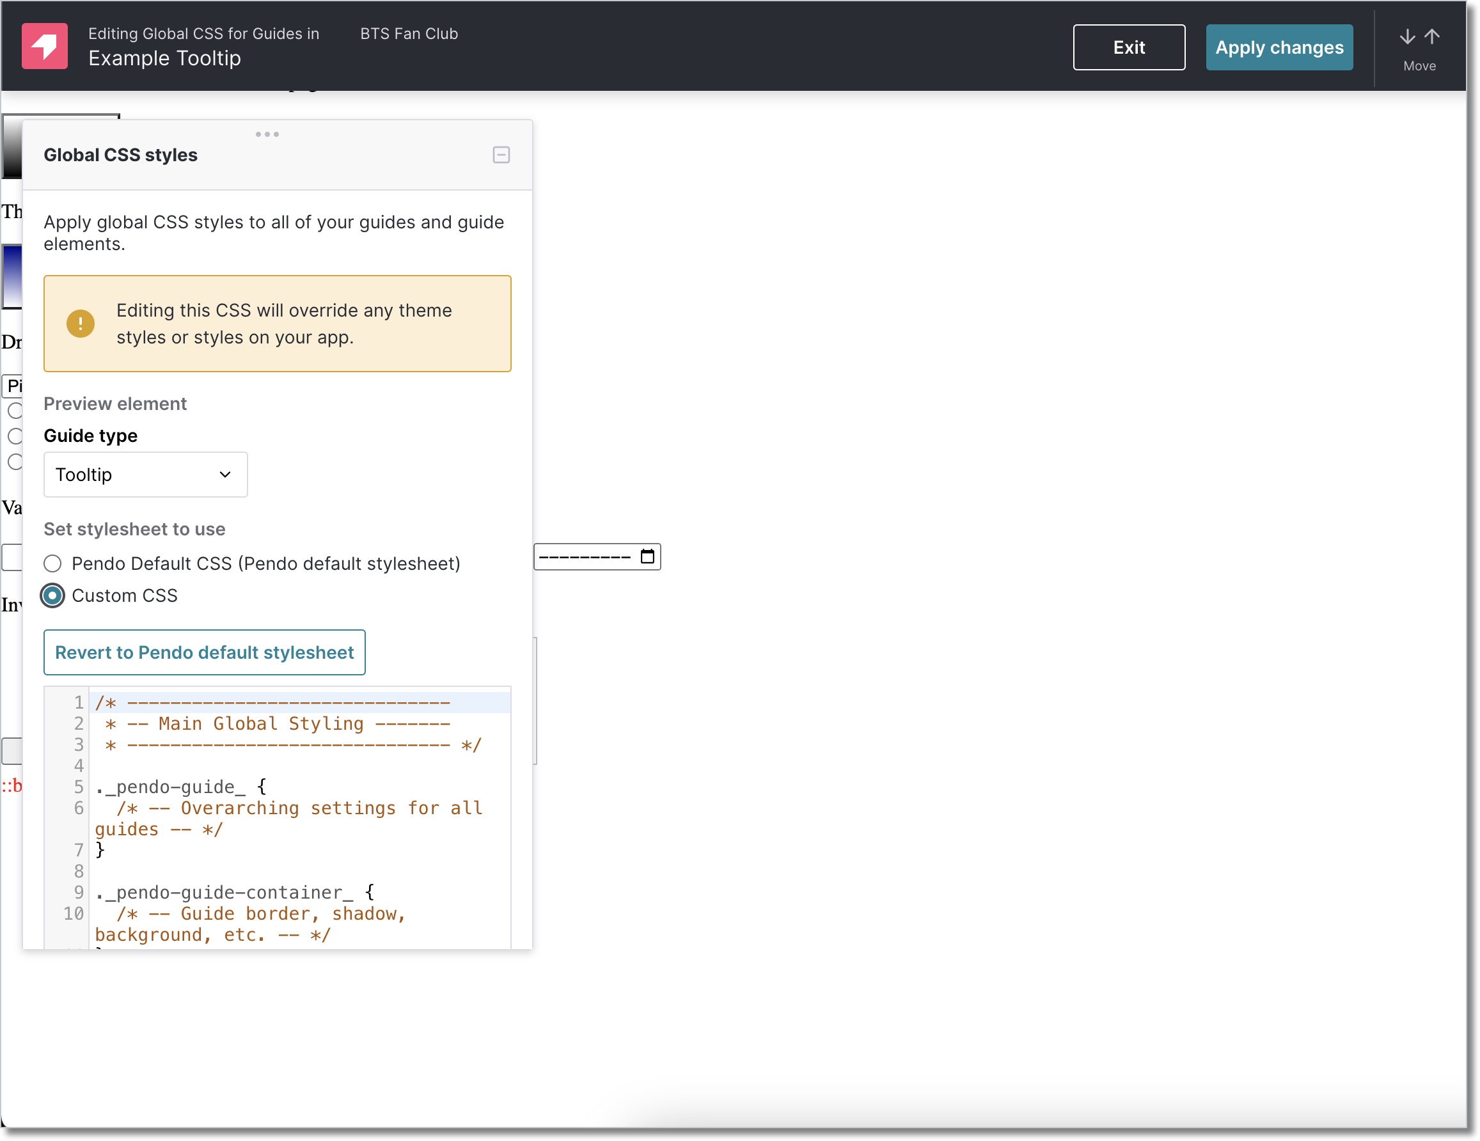Screen dimensions: 1480x1141
Task: Move toolbar up with up arrow
Action: click(1432, 36)
